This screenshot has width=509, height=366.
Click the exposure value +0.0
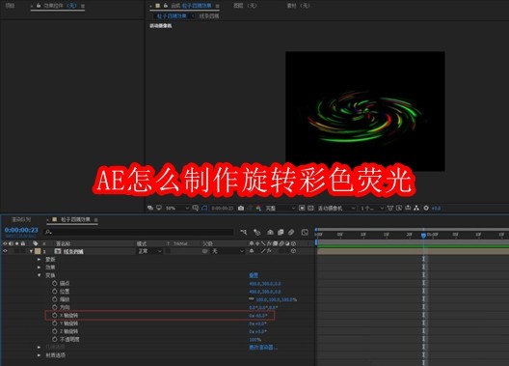coord(436,208)
